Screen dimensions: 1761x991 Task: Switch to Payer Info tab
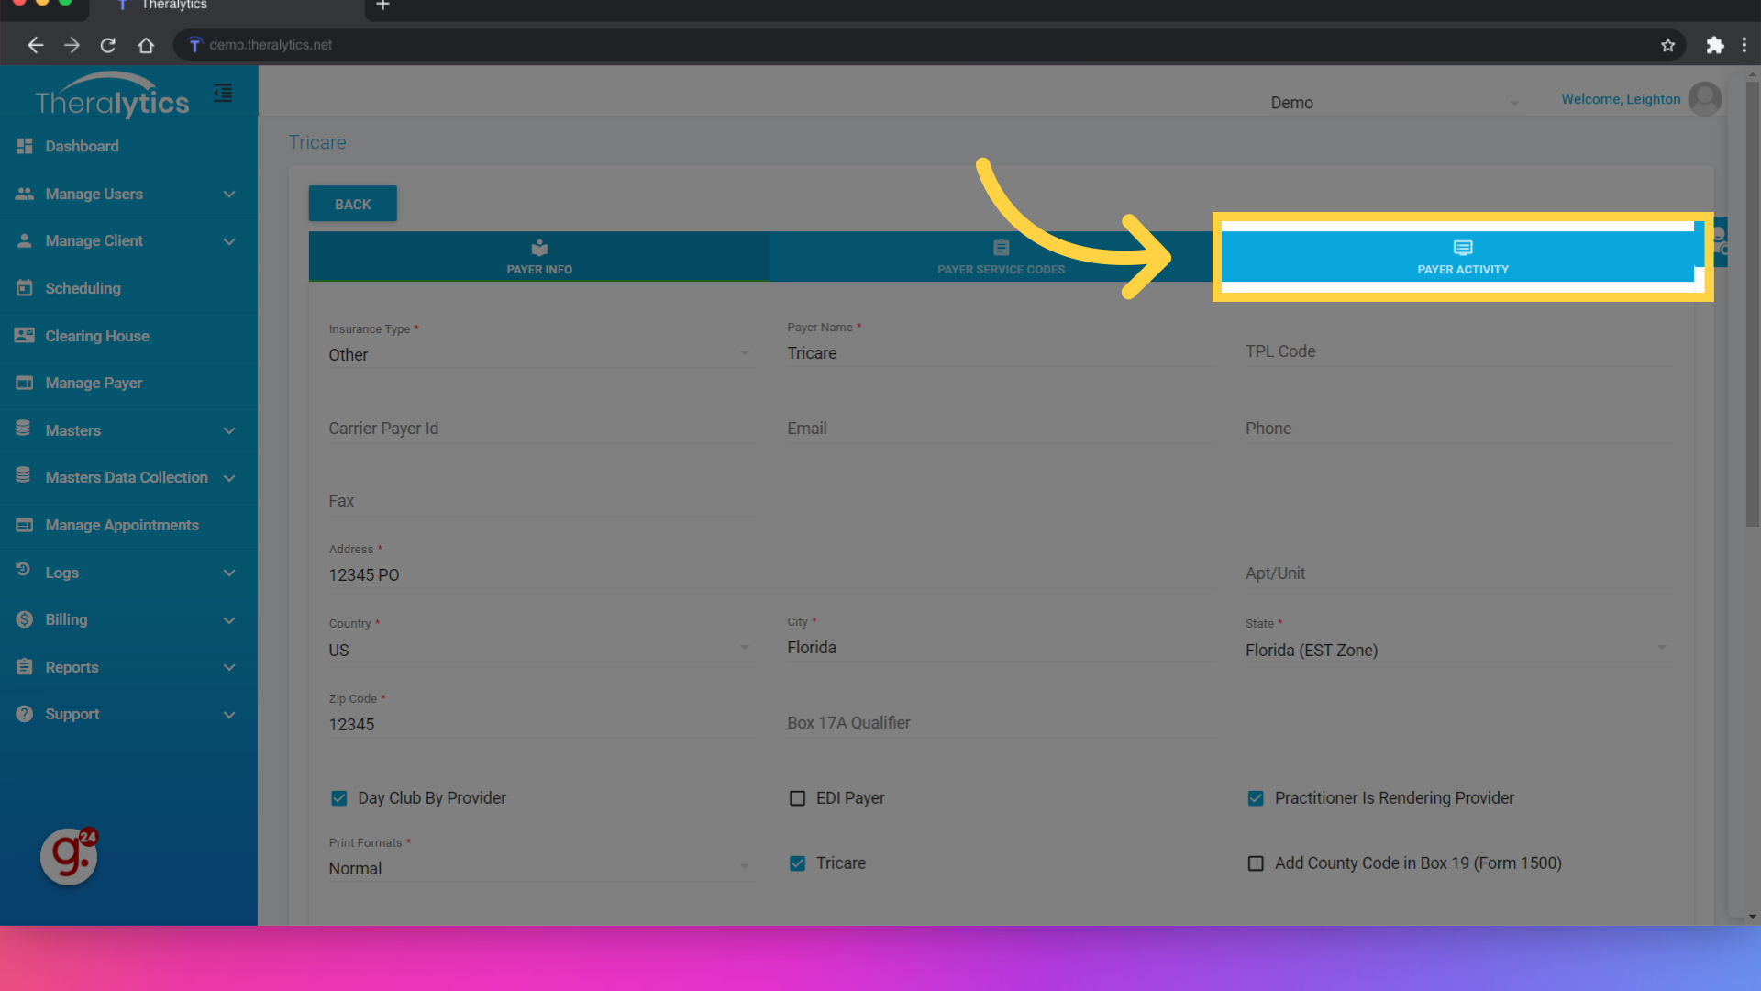tap(539, 257)
